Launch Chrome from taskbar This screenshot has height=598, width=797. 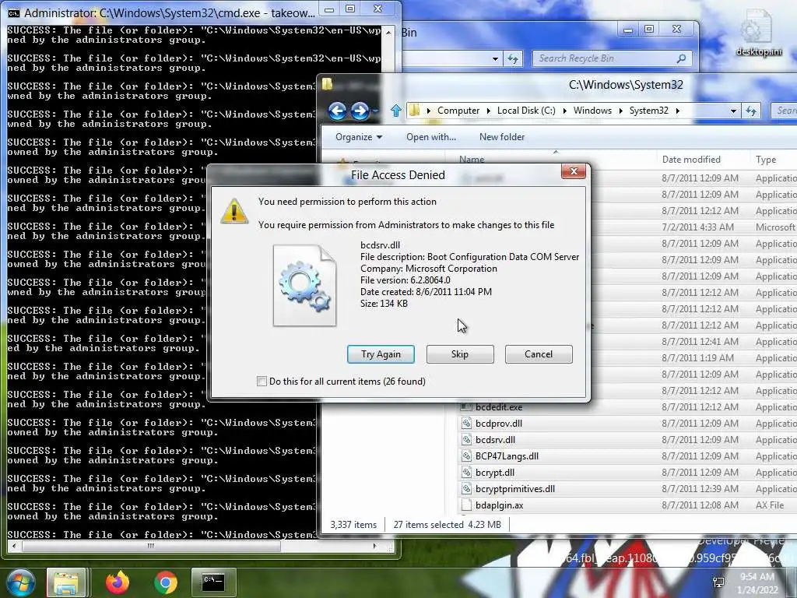tap(166, 582)
